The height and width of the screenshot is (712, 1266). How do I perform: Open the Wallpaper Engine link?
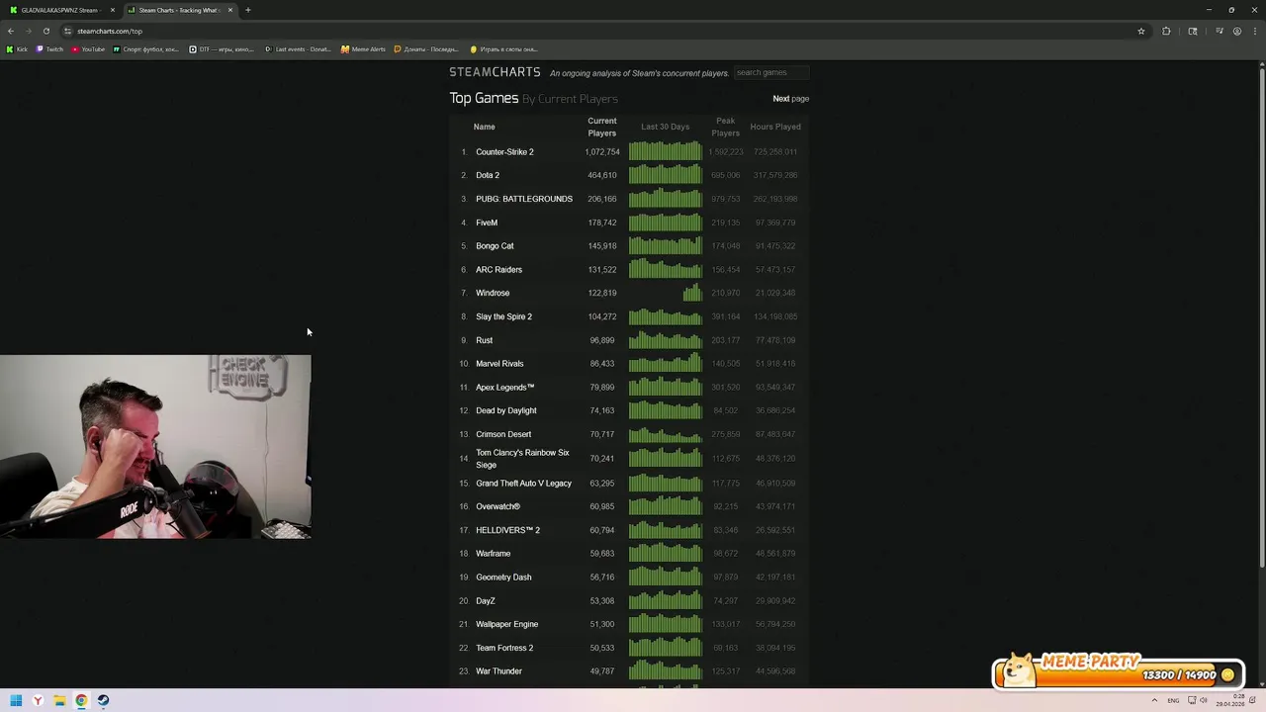[x=506, y=624]
